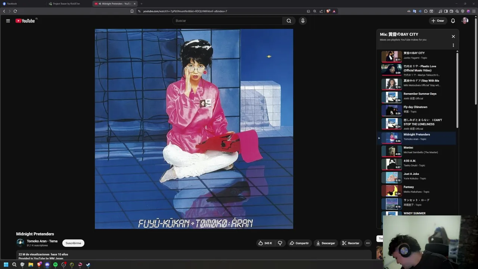Open Tomoko Aran - Tema channel link
Viewport: 478px width, 269px height.
click(x=42, y=241)
